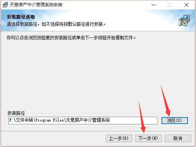The height and width of the screenshot is (147, 196).
Task: Click the 请选择安装路径 subtitle text
Action: [x=56, y=24]
